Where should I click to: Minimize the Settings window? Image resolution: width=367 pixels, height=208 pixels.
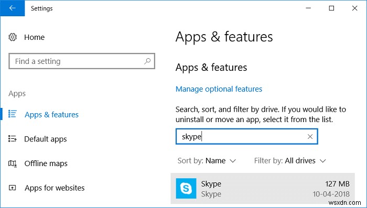[x=308, y=8]
